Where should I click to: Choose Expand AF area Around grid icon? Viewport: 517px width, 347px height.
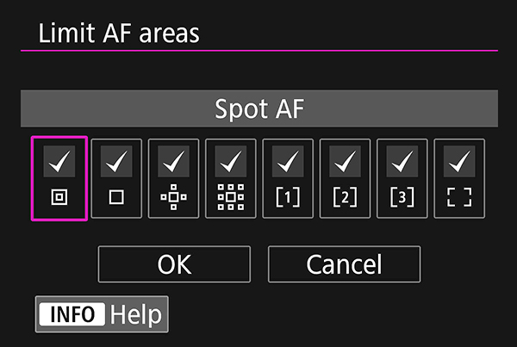pyautogui.click(x=231, y=197)
